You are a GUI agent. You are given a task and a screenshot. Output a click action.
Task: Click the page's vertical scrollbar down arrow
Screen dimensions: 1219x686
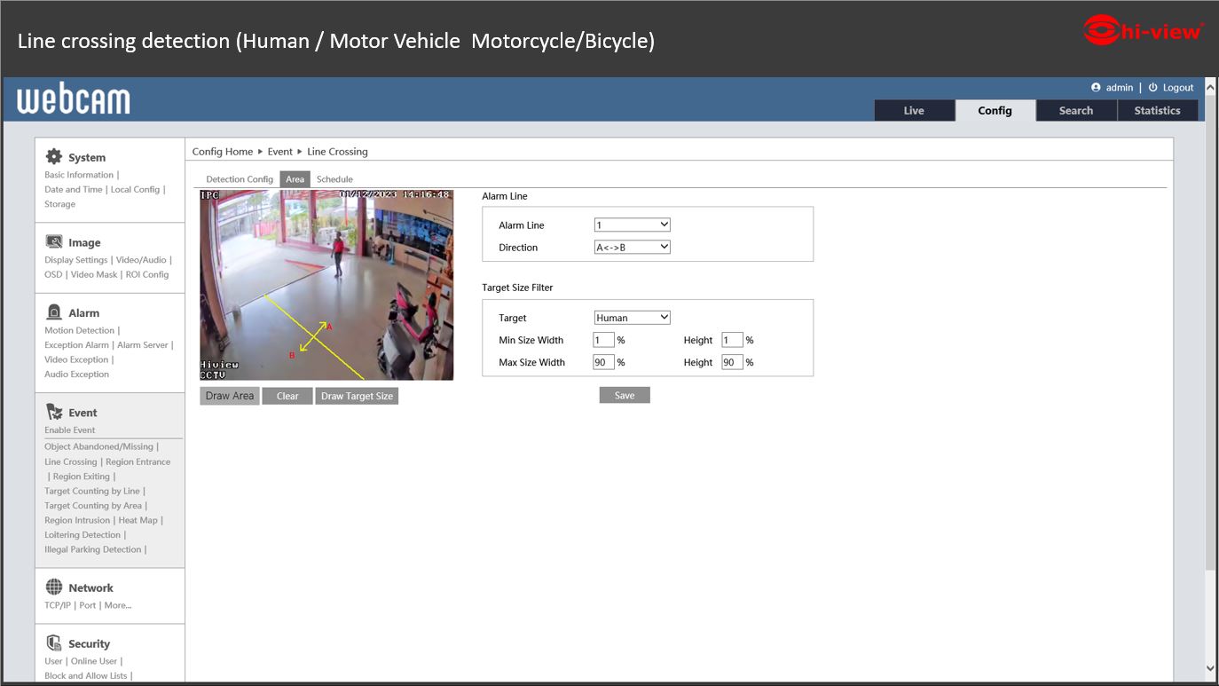pos(1211,668)
